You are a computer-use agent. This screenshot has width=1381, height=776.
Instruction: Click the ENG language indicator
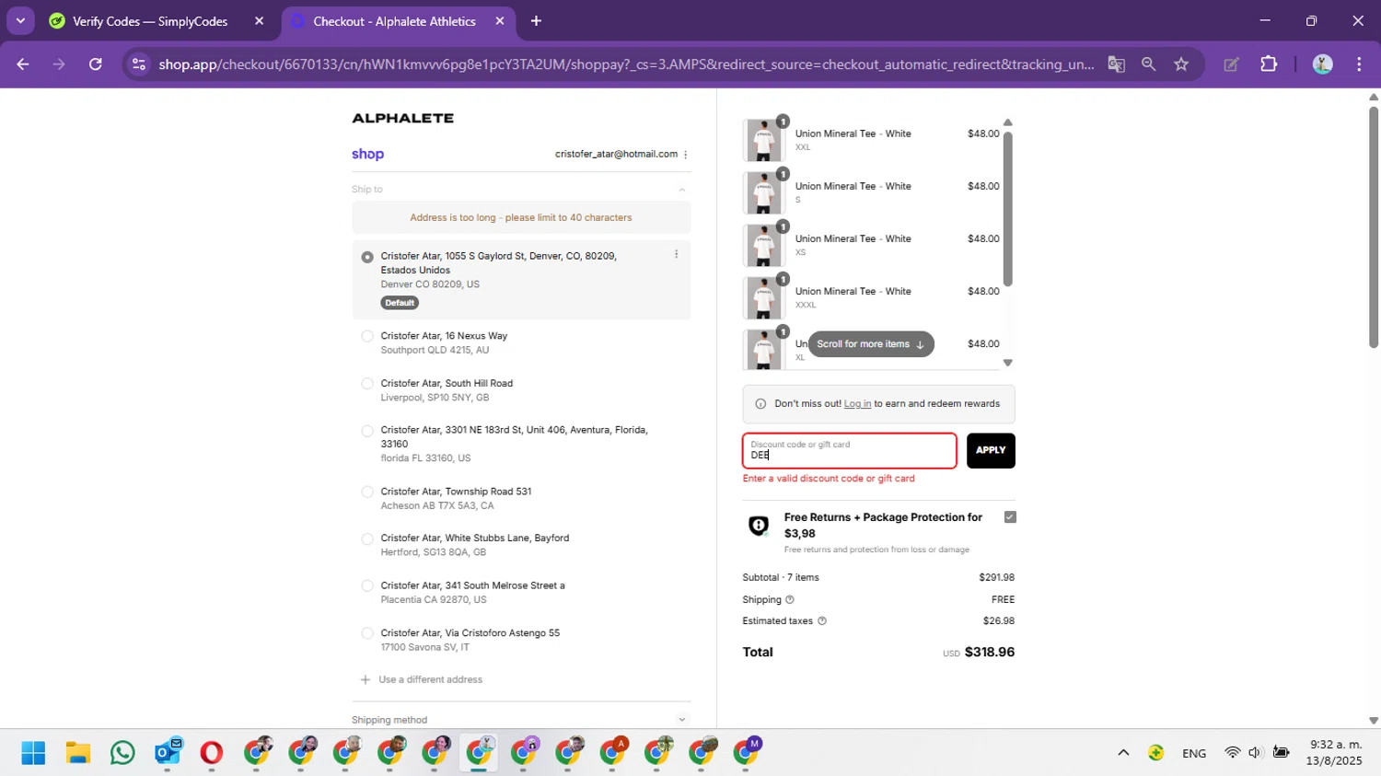1194,753
